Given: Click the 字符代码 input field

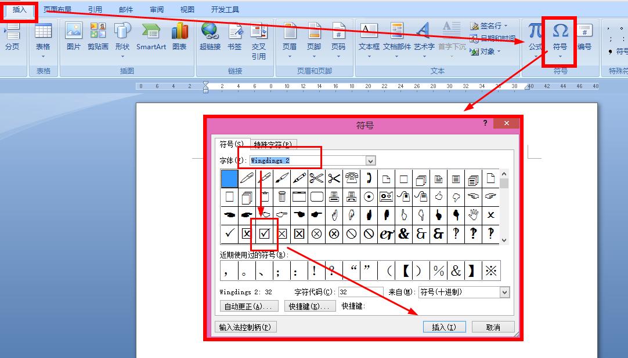Looking at the screenshot, I should 360,292.
